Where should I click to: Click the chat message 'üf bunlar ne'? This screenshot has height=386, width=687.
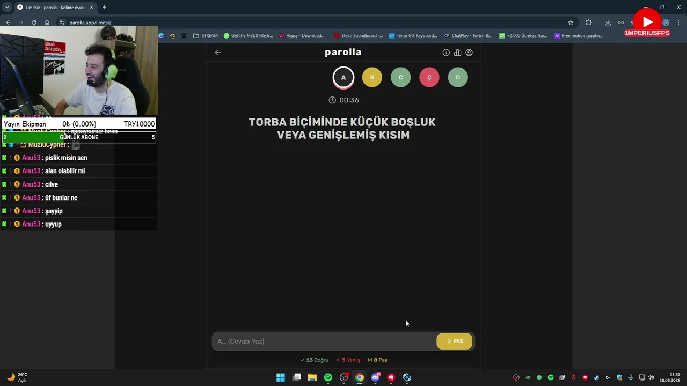[61, 198]
